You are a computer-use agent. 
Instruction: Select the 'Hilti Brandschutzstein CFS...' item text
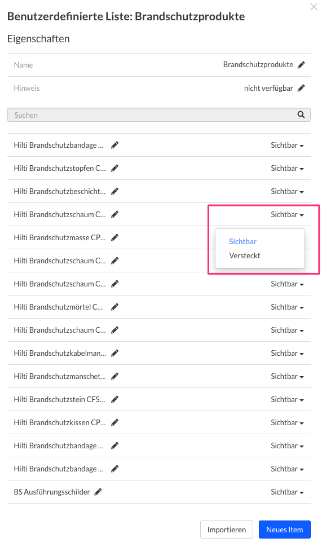59,399
